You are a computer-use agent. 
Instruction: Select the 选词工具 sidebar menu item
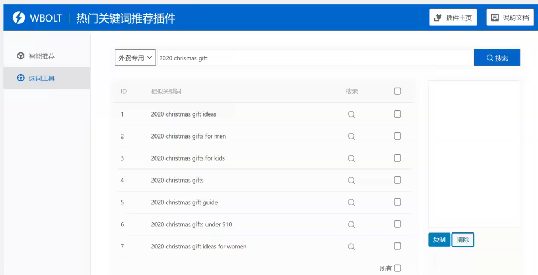(x=47, y=78)
